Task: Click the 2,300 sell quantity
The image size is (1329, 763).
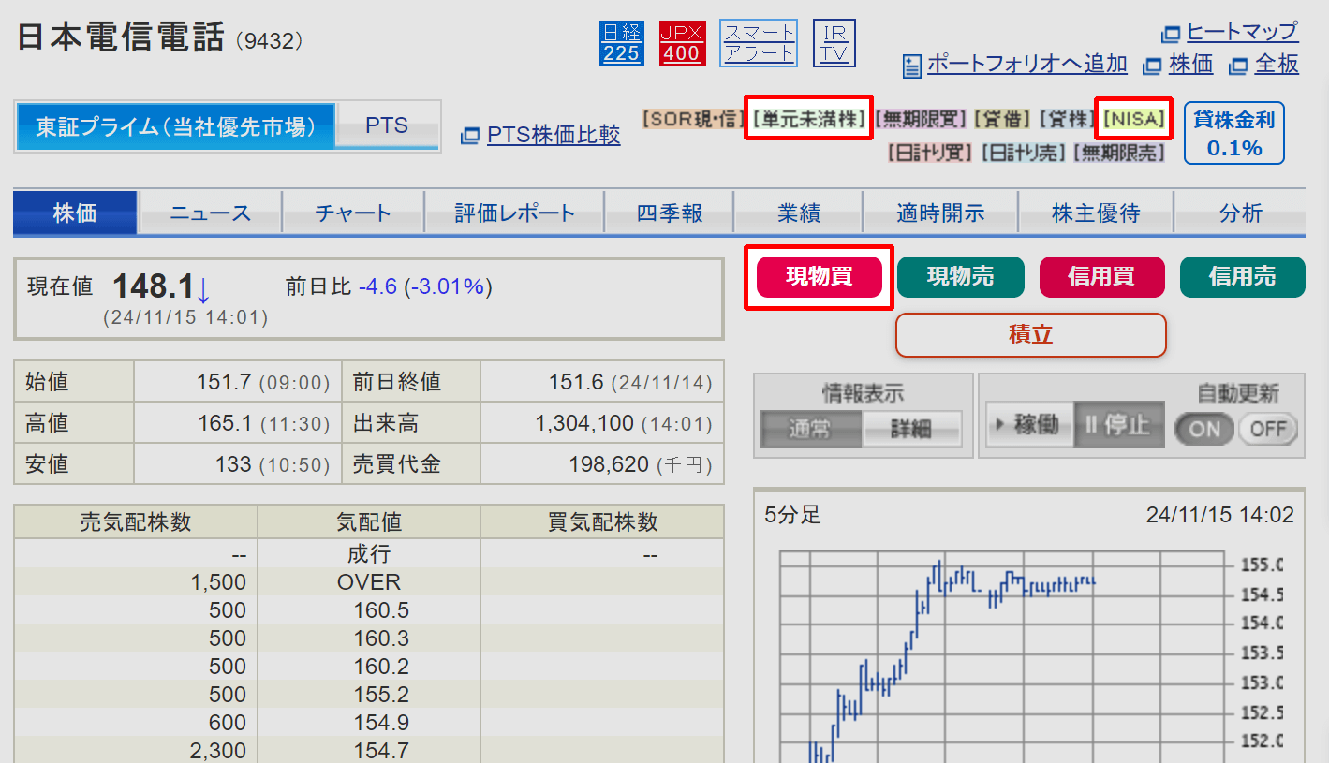Action: pos(217,751)
